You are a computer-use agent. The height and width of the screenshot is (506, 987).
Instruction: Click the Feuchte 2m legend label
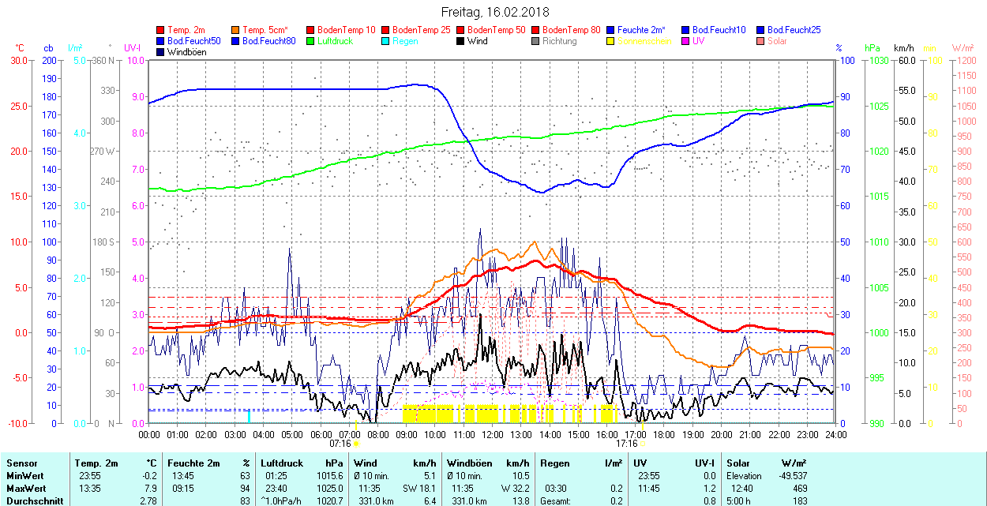click(642, 30)
